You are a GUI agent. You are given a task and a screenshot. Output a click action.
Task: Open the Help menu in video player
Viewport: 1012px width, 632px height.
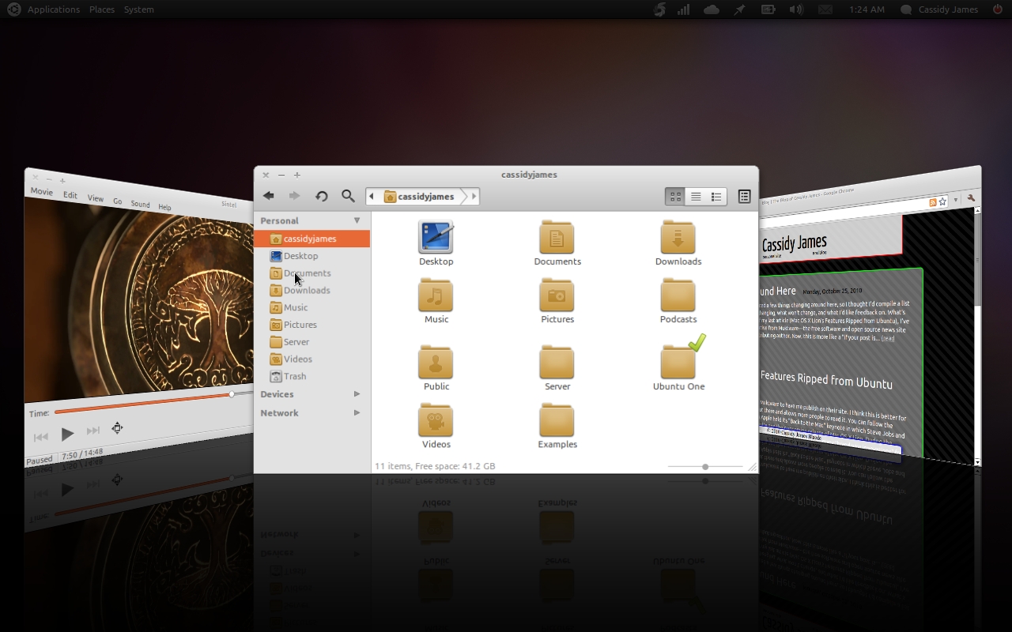(x=164, y=207)
